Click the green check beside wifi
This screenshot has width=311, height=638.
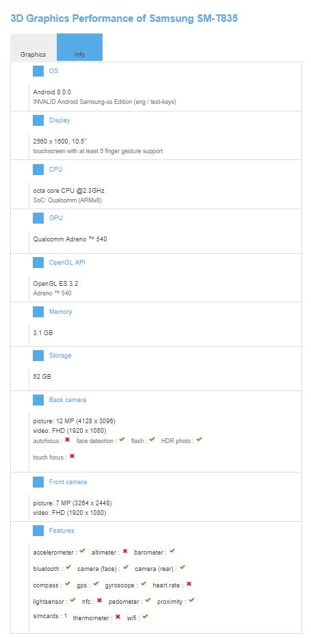pyautogui.click(x=145, y=616)
